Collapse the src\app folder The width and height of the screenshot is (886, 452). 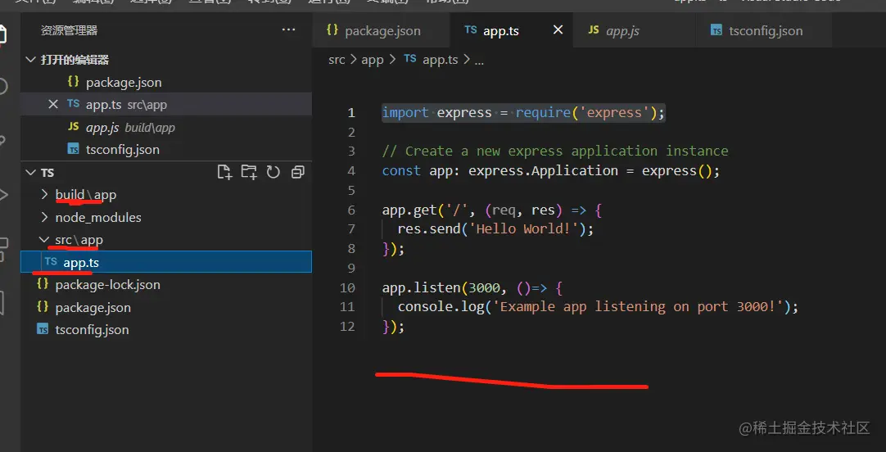[x=45, y=240]
